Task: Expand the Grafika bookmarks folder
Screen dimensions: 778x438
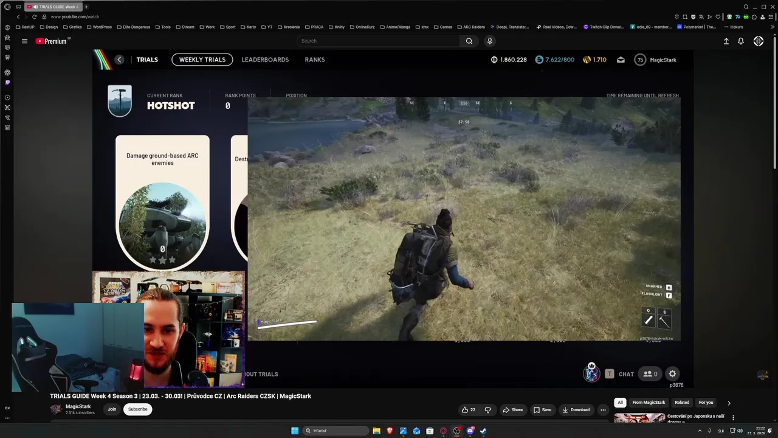Action: pos(72,27)
